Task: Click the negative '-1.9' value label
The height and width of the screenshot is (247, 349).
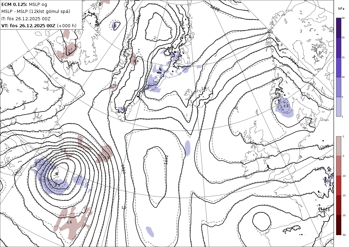Action: (67, 53)
